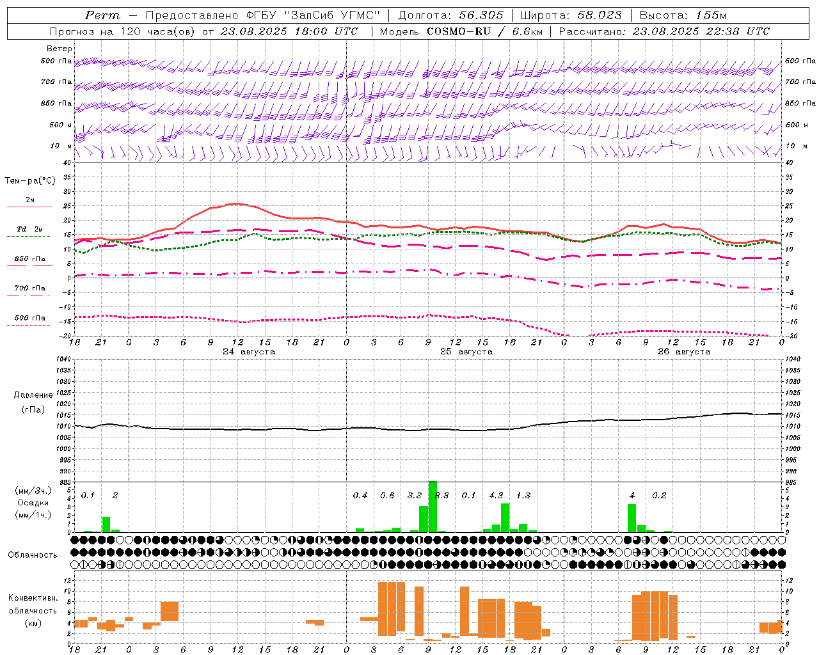
Task: Click the precipitation value "4.3"
Action: pos(496,495)
